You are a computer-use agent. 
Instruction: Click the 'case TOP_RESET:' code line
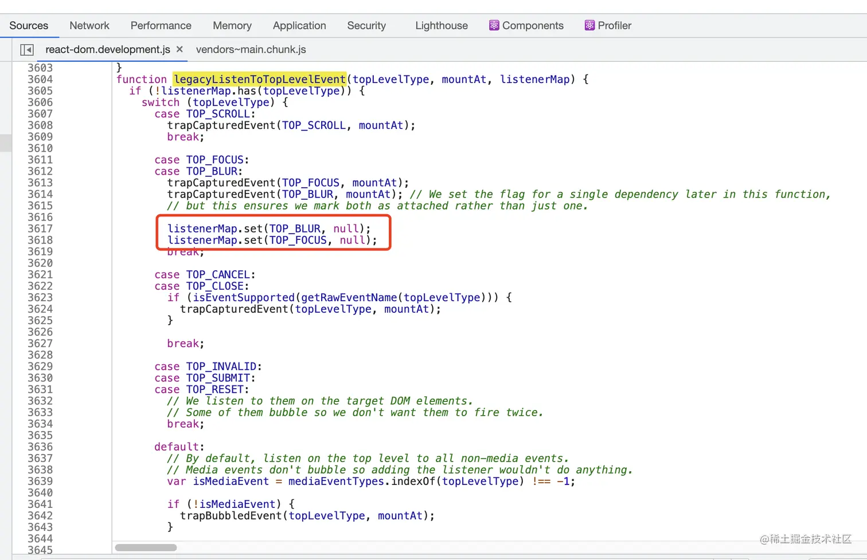coord(202,389)
